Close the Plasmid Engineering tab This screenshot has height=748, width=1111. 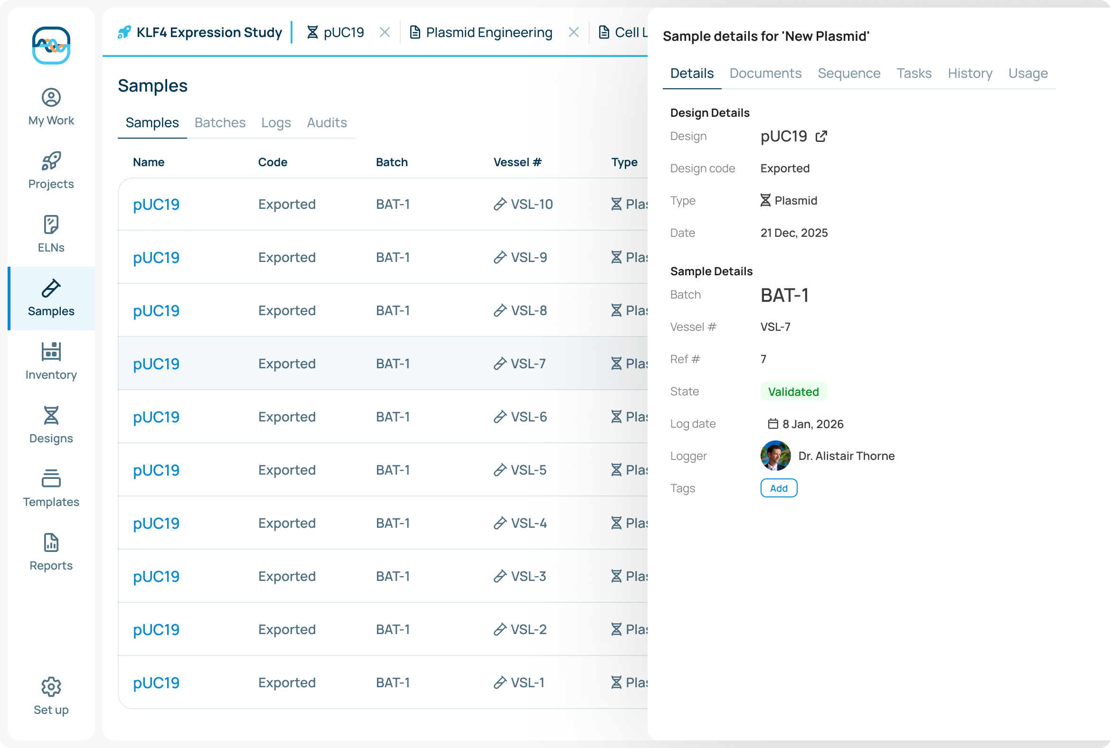point(574,32)
